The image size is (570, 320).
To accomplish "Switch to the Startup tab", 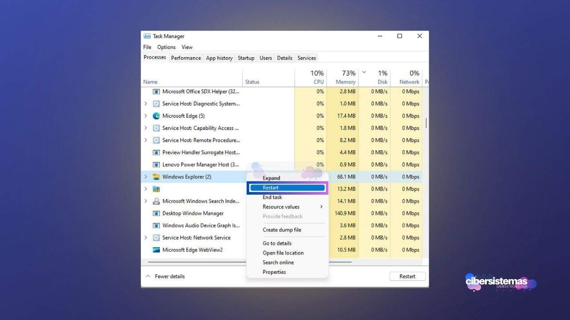I will [246, 58].
